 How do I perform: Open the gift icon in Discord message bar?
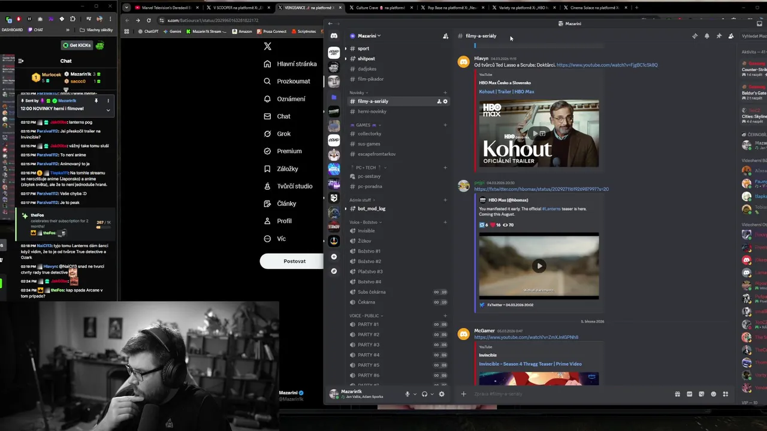(677, 394)
